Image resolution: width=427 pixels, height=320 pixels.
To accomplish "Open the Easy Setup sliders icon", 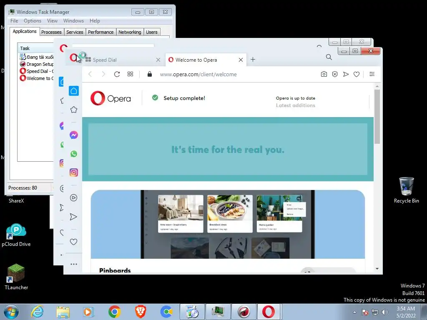I will pyautogui.click(x=372, y=74).
